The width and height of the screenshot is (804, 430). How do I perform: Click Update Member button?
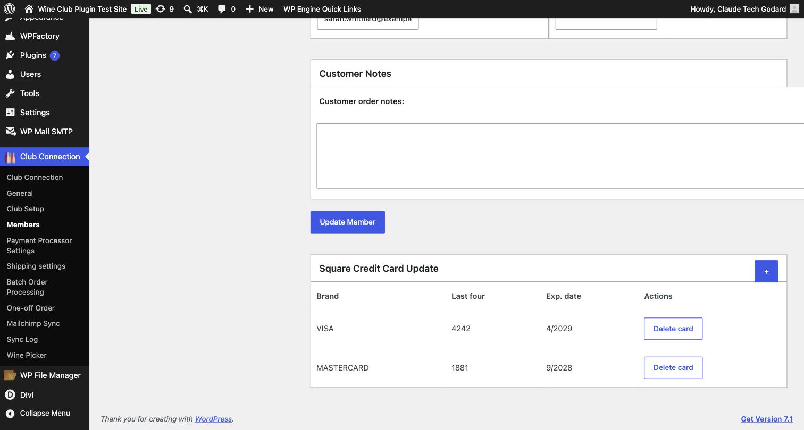coord(348,222)
